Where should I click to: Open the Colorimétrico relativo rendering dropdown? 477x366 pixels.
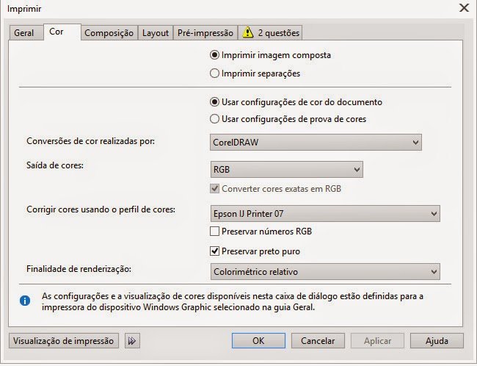click(x=324, y=271)
